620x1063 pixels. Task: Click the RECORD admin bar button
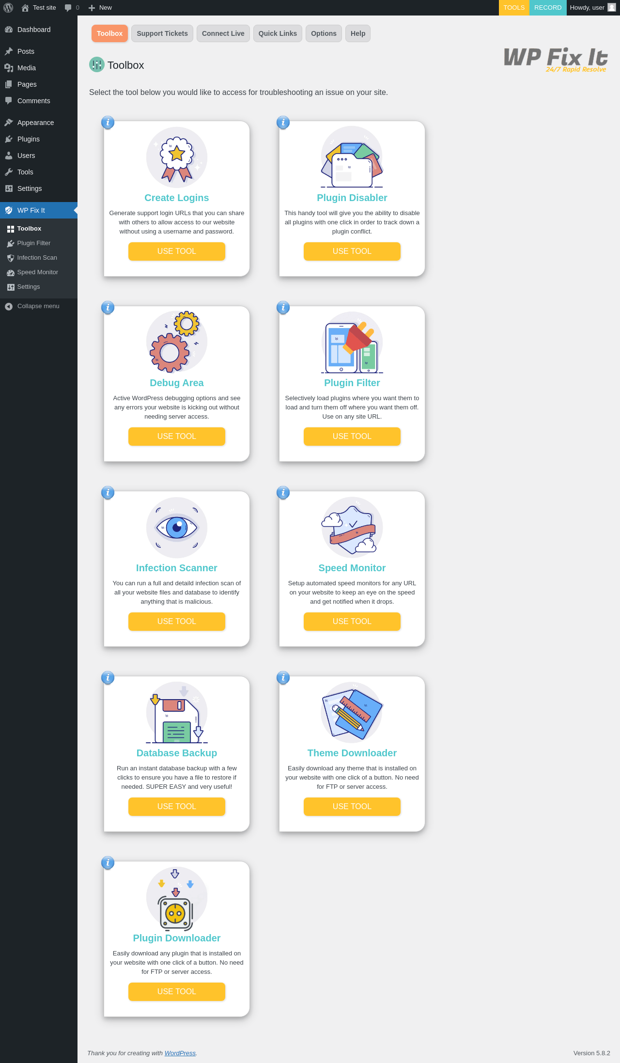pyautogui.click(x=548, y=8)
